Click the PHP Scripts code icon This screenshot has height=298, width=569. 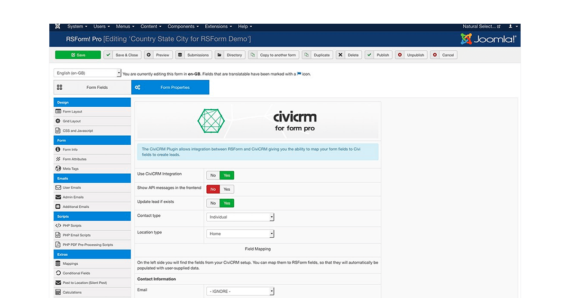tap(58, 225)
